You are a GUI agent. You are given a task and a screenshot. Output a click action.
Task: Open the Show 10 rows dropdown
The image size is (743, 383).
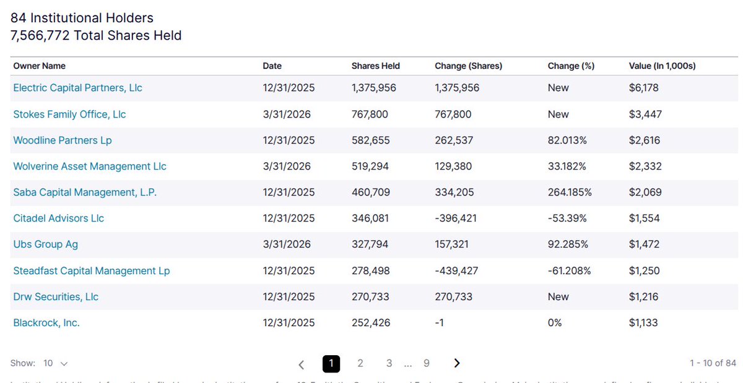(56, 363)
